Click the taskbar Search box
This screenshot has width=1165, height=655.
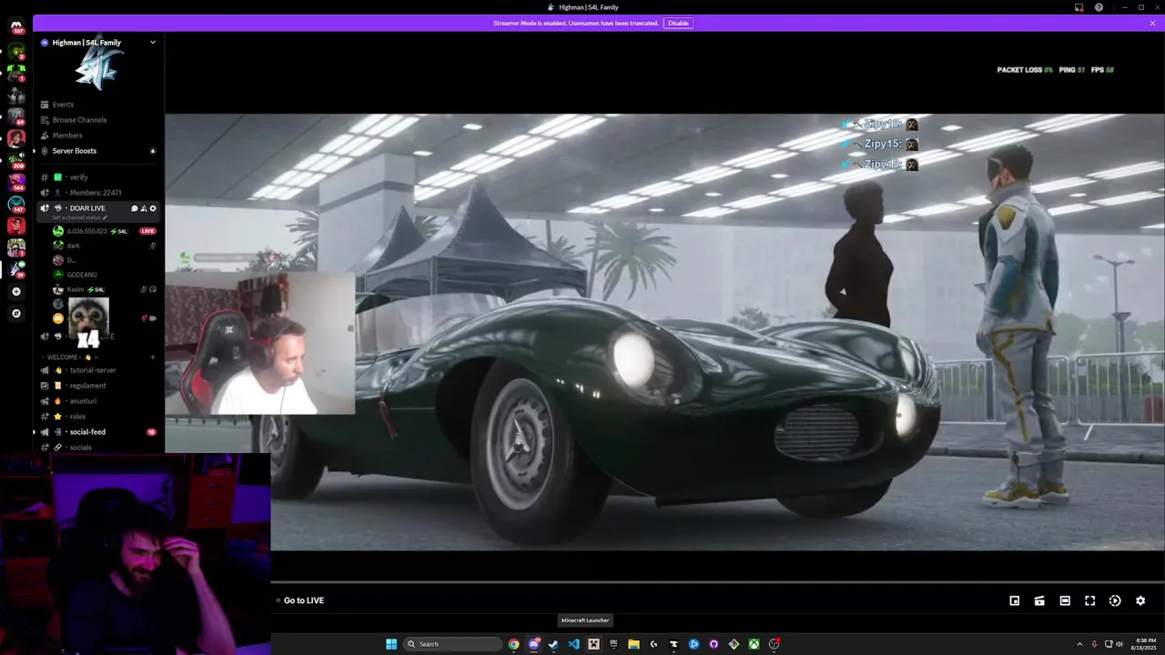pos(452,644)
